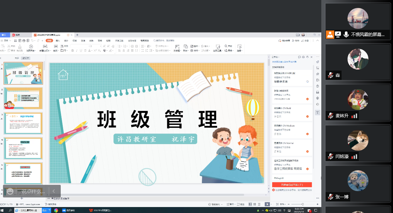Insert a text box (文本框)
Image resolution: width=393 pixels, height=213 pixels.
tap(177, 48)
